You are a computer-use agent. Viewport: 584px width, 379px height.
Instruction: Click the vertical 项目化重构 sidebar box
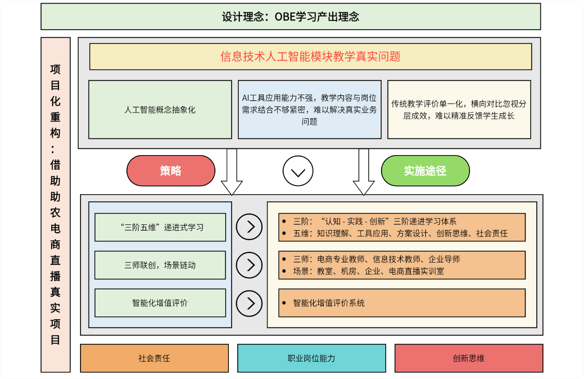[55, 205]
